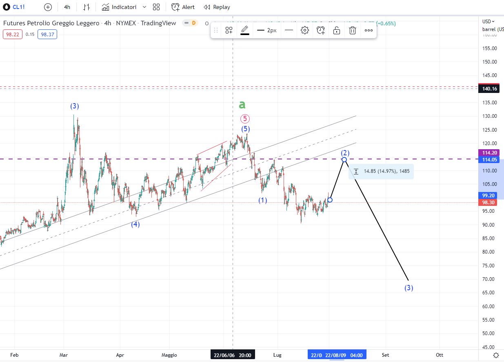This screenshot has width=504, height=362.
Task: Select the (3) label at projection bottom
Action: (409, 288)
